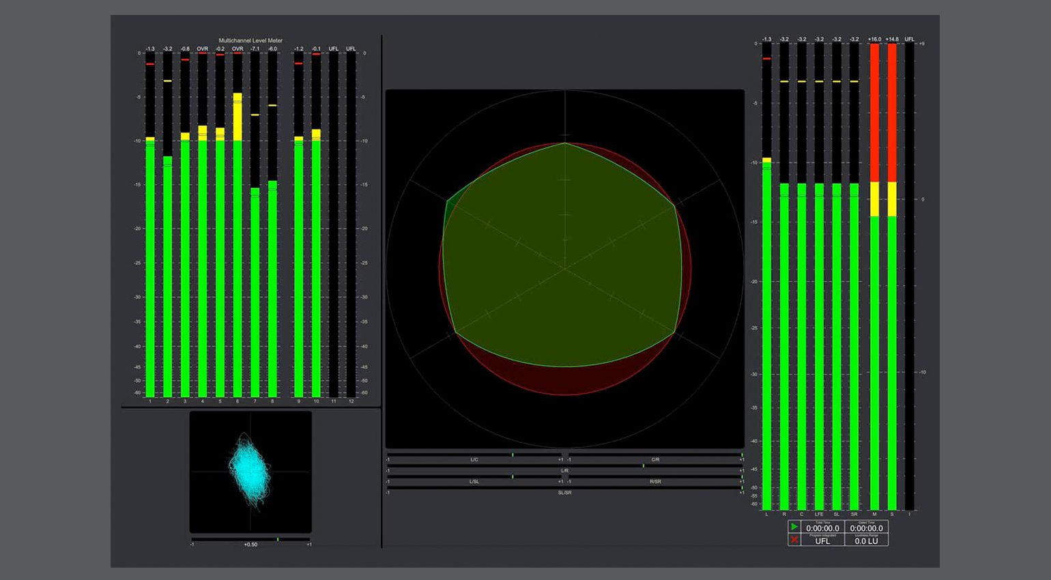Select channel 10 bar in multichannel meter
Screen dimensions: 1051x580
point(316,225)
